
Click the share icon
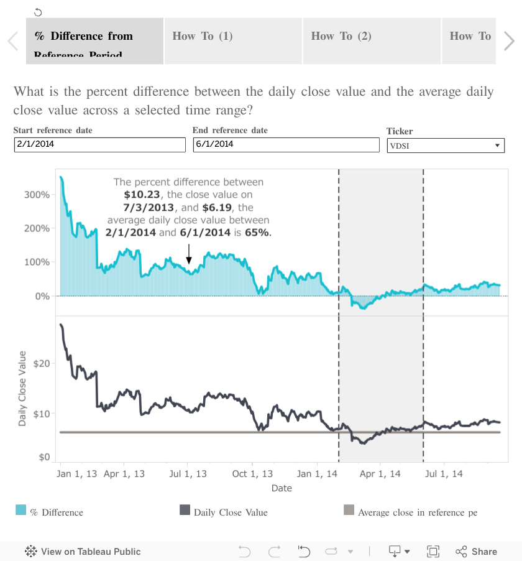[x=462, y=552]
